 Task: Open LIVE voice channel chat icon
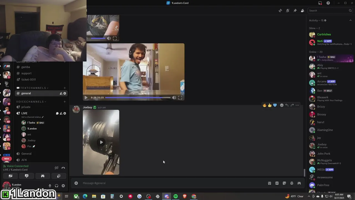pos(57,113)
